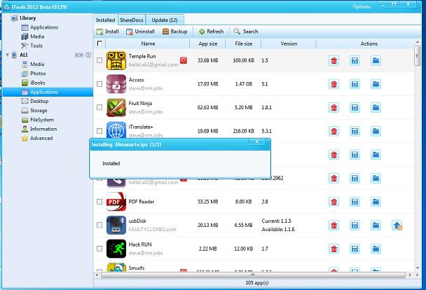This screenshot has width=426, height=290.
Task: Open device Information item
Action: pyautogui.click(x=39, y=129)
